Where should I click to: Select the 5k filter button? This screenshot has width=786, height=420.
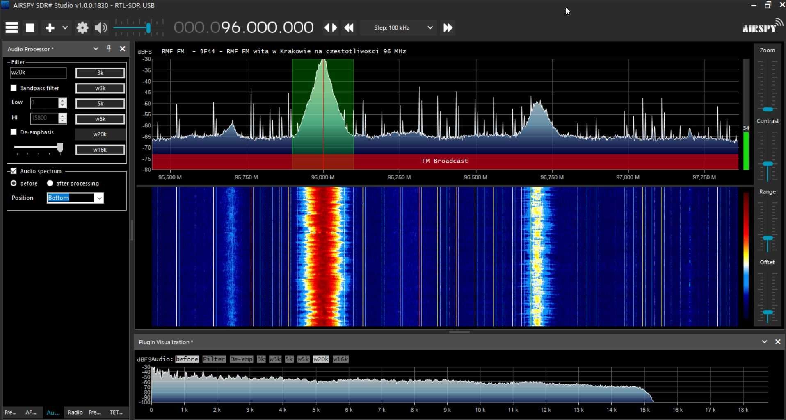tap(100, 104)
